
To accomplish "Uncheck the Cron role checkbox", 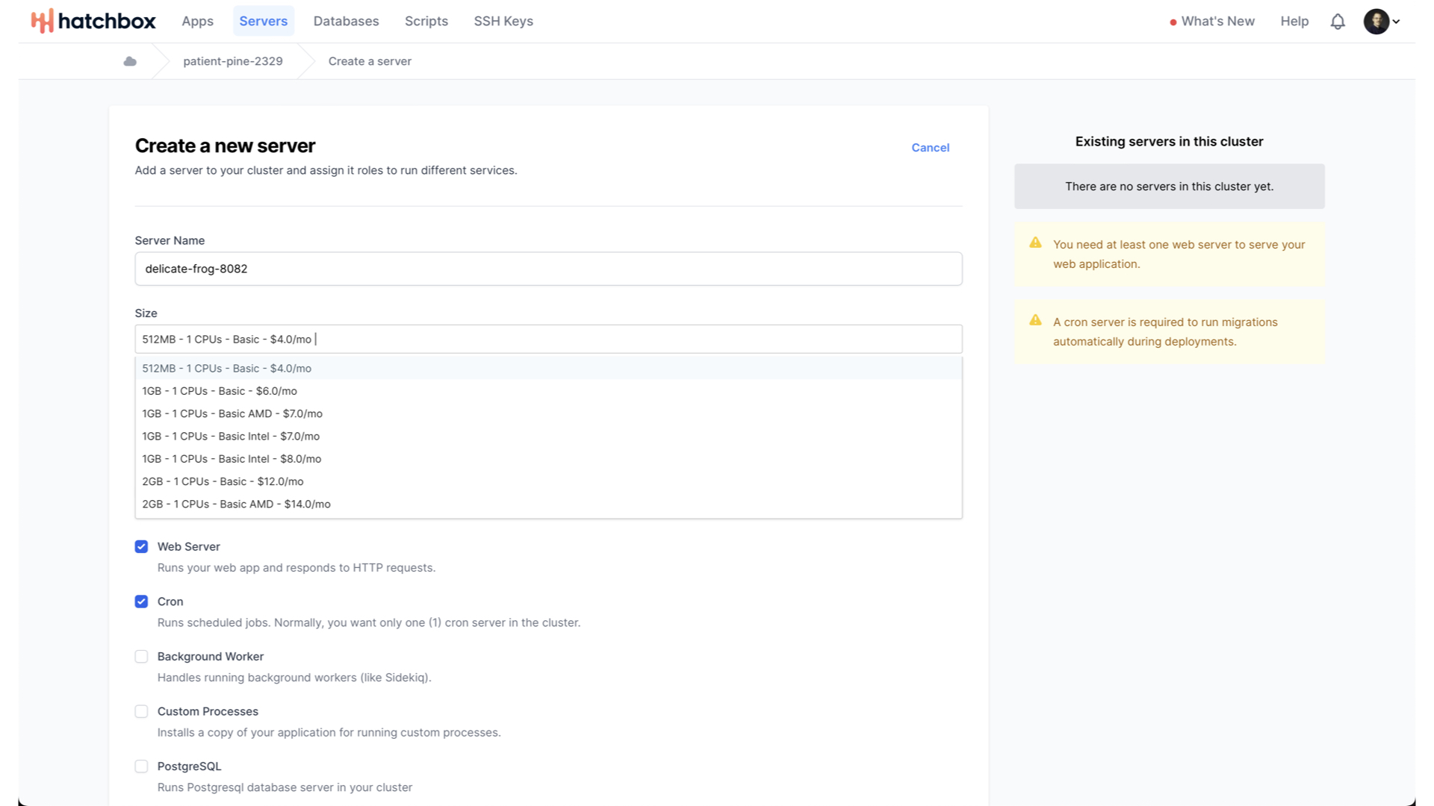I will coord(141,602).
